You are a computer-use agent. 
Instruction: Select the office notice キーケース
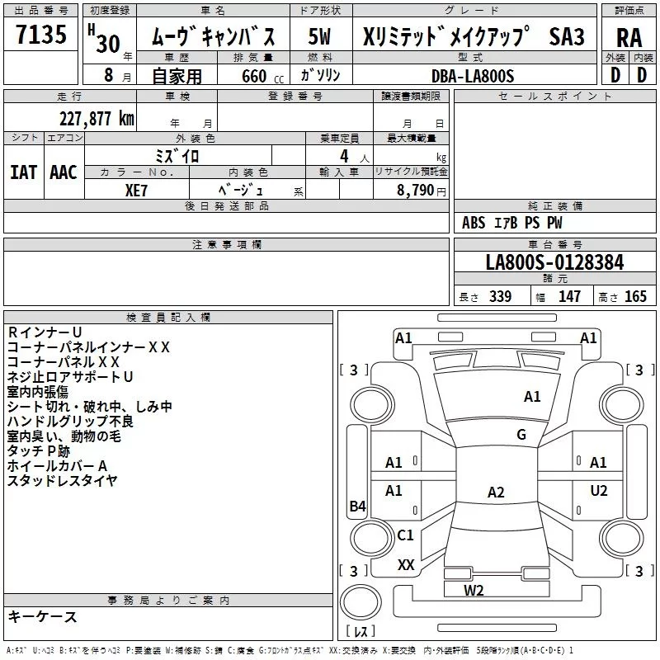tap(42, 616)
